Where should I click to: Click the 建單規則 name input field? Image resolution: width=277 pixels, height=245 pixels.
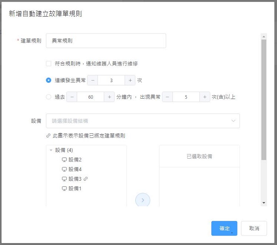(x=106, y=41)
